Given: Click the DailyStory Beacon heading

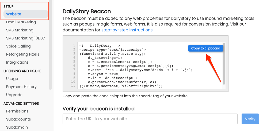Looking at the screenshot, I should point(87,12).
